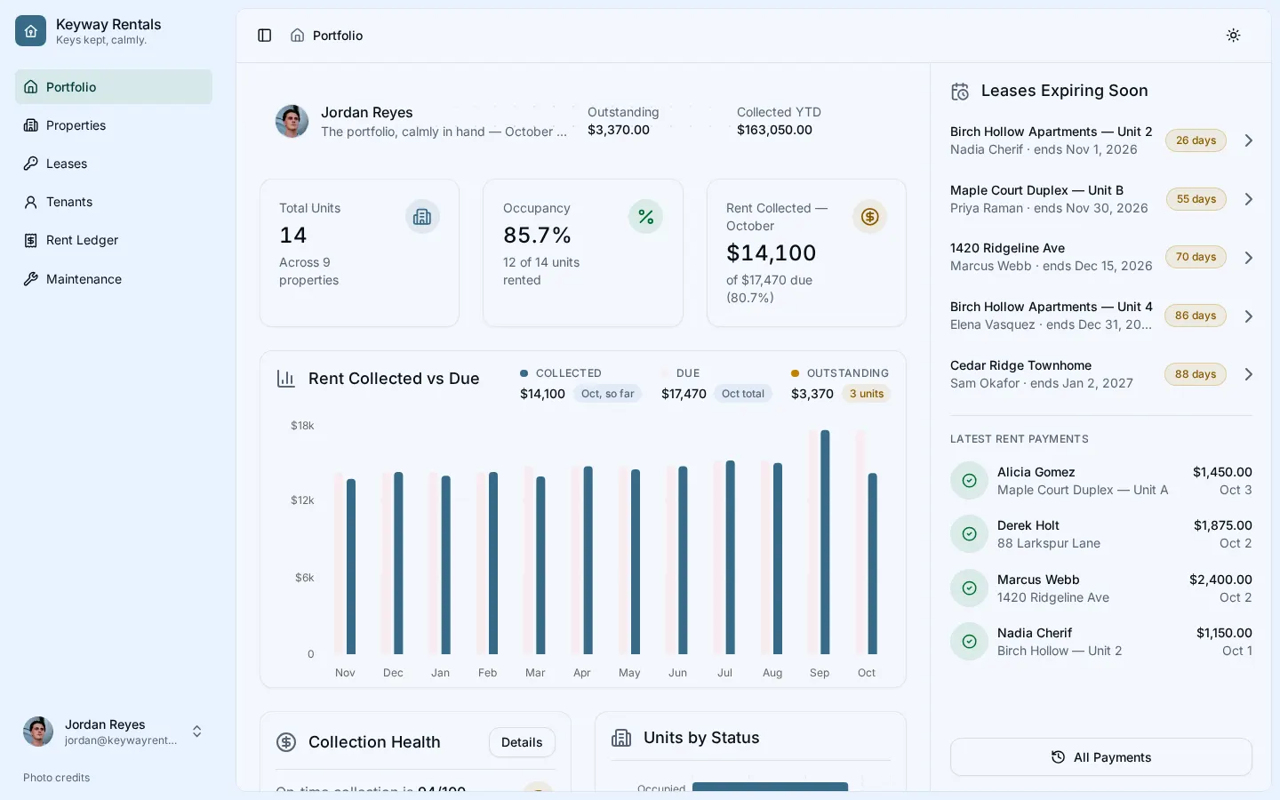This screenshot has width=1280, height=800.
Task: Open the Cedar Ridge Townhome lease chevron
Action: (1249, 374)
